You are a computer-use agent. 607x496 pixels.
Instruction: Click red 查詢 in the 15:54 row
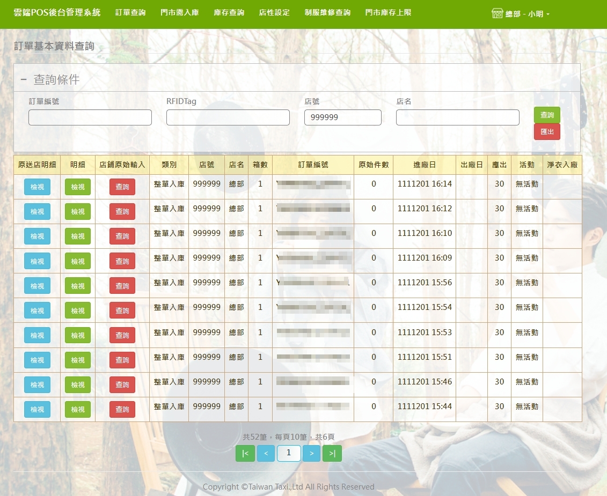(x=122, y=310)
